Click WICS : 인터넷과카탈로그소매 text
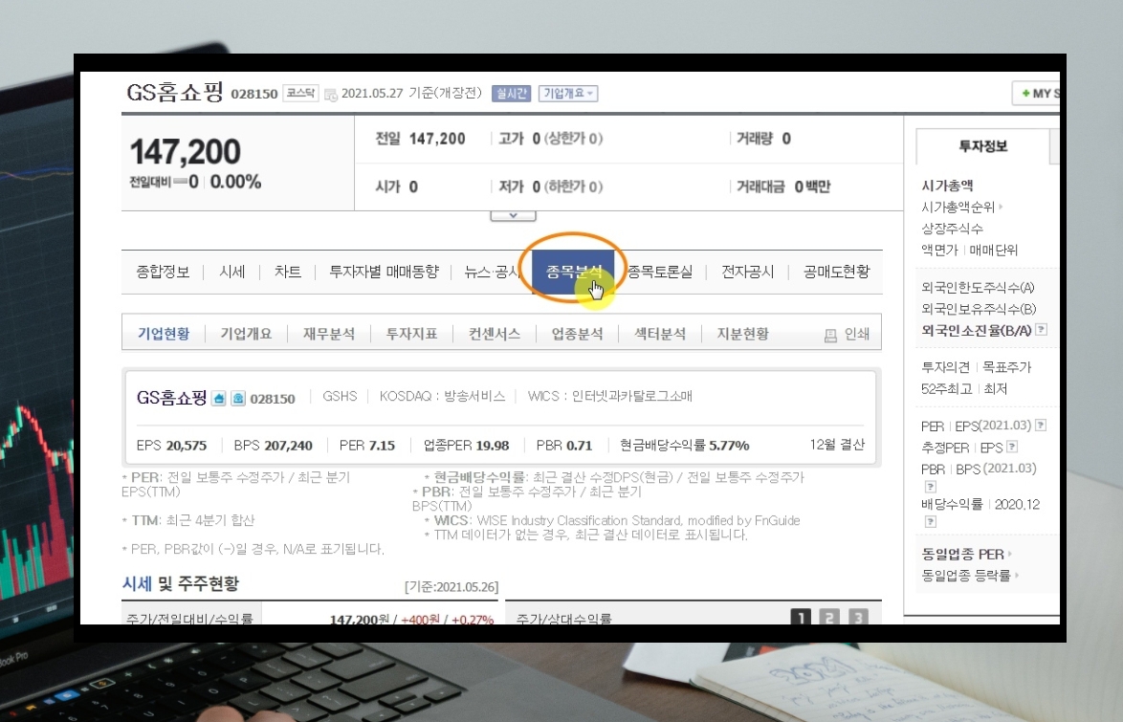1123x722 pixels. pos(609,396)
